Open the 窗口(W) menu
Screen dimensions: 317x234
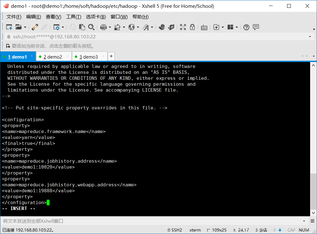coord(119,17)
